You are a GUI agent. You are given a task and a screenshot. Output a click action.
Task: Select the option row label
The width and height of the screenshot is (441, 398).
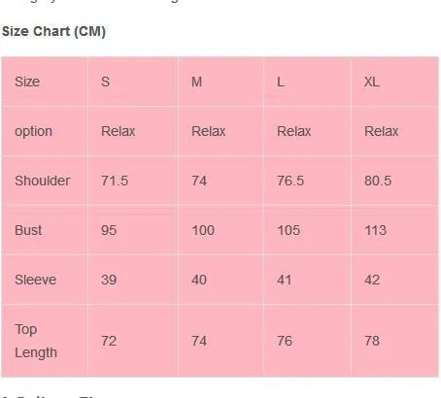(33, 132)
